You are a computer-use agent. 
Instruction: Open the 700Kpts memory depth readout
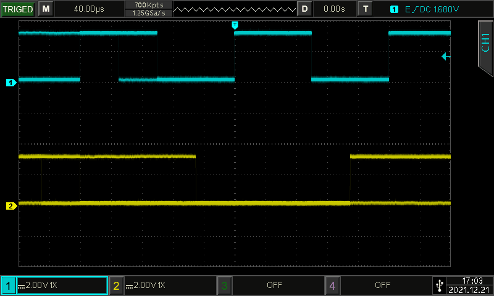148,5
